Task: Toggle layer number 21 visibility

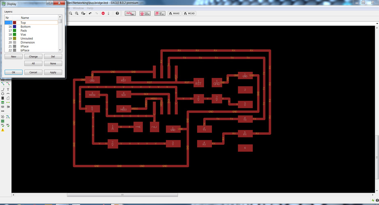Action: (x=10, y=46)
